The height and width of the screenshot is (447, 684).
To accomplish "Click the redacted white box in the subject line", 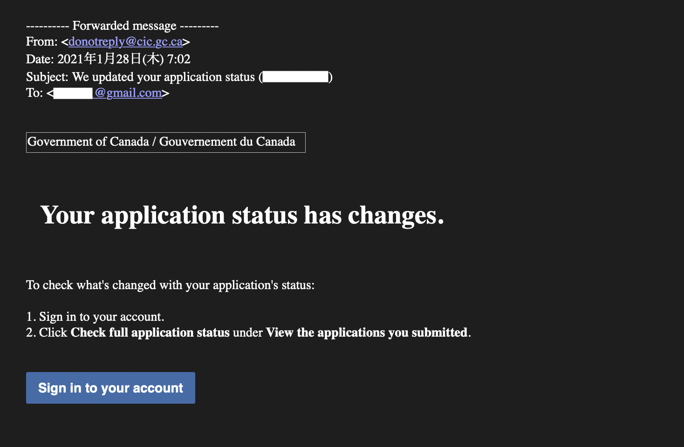I will pos(295,77).
